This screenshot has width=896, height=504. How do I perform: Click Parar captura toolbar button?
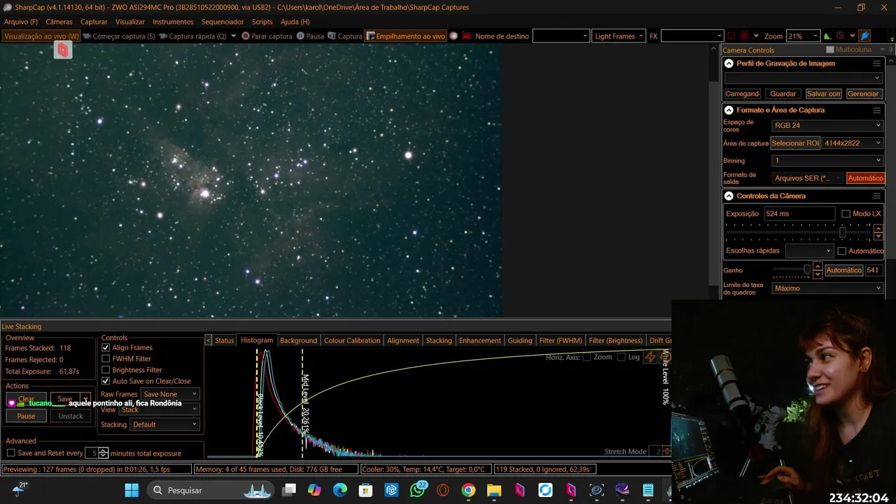(x=267, y=36)
